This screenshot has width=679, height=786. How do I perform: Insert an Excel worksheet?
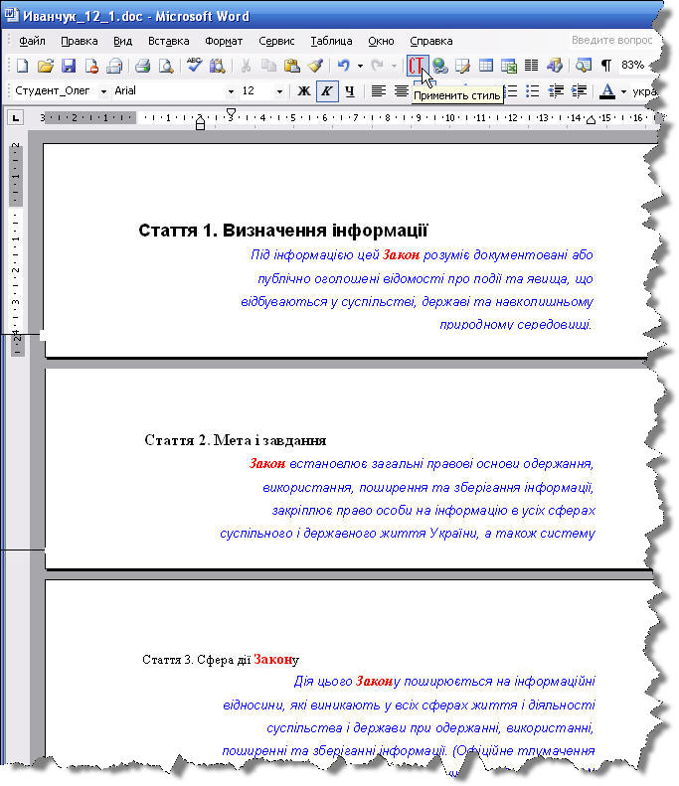click(x=508, y=66)
